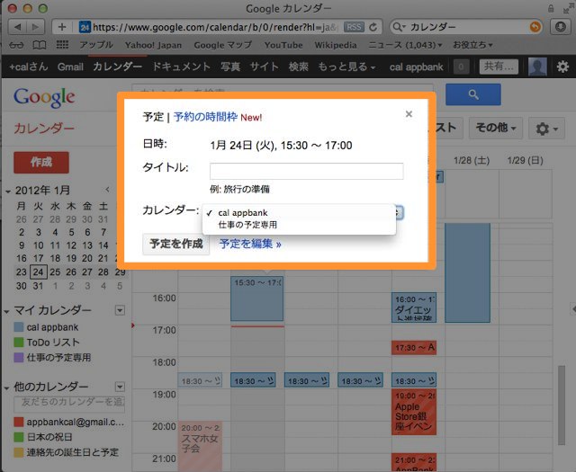The height and width of the screenshot is (472, 576).
Task: Toggle the ToDo リスト calendar color box
Action: [18, 342]
